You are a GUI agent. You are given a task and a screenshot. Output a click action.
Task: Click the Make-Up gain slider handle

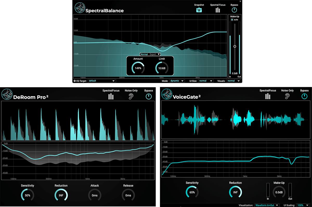(235, 46)
